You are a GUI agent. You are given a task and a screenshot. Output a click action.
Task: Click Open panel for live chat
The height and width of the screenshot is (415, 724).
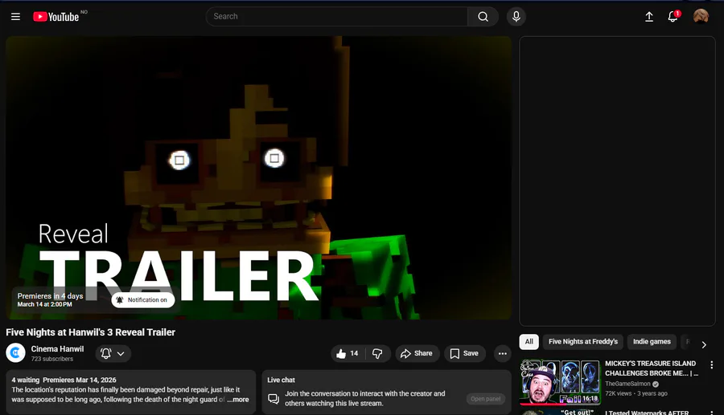[x=485, y=399]
